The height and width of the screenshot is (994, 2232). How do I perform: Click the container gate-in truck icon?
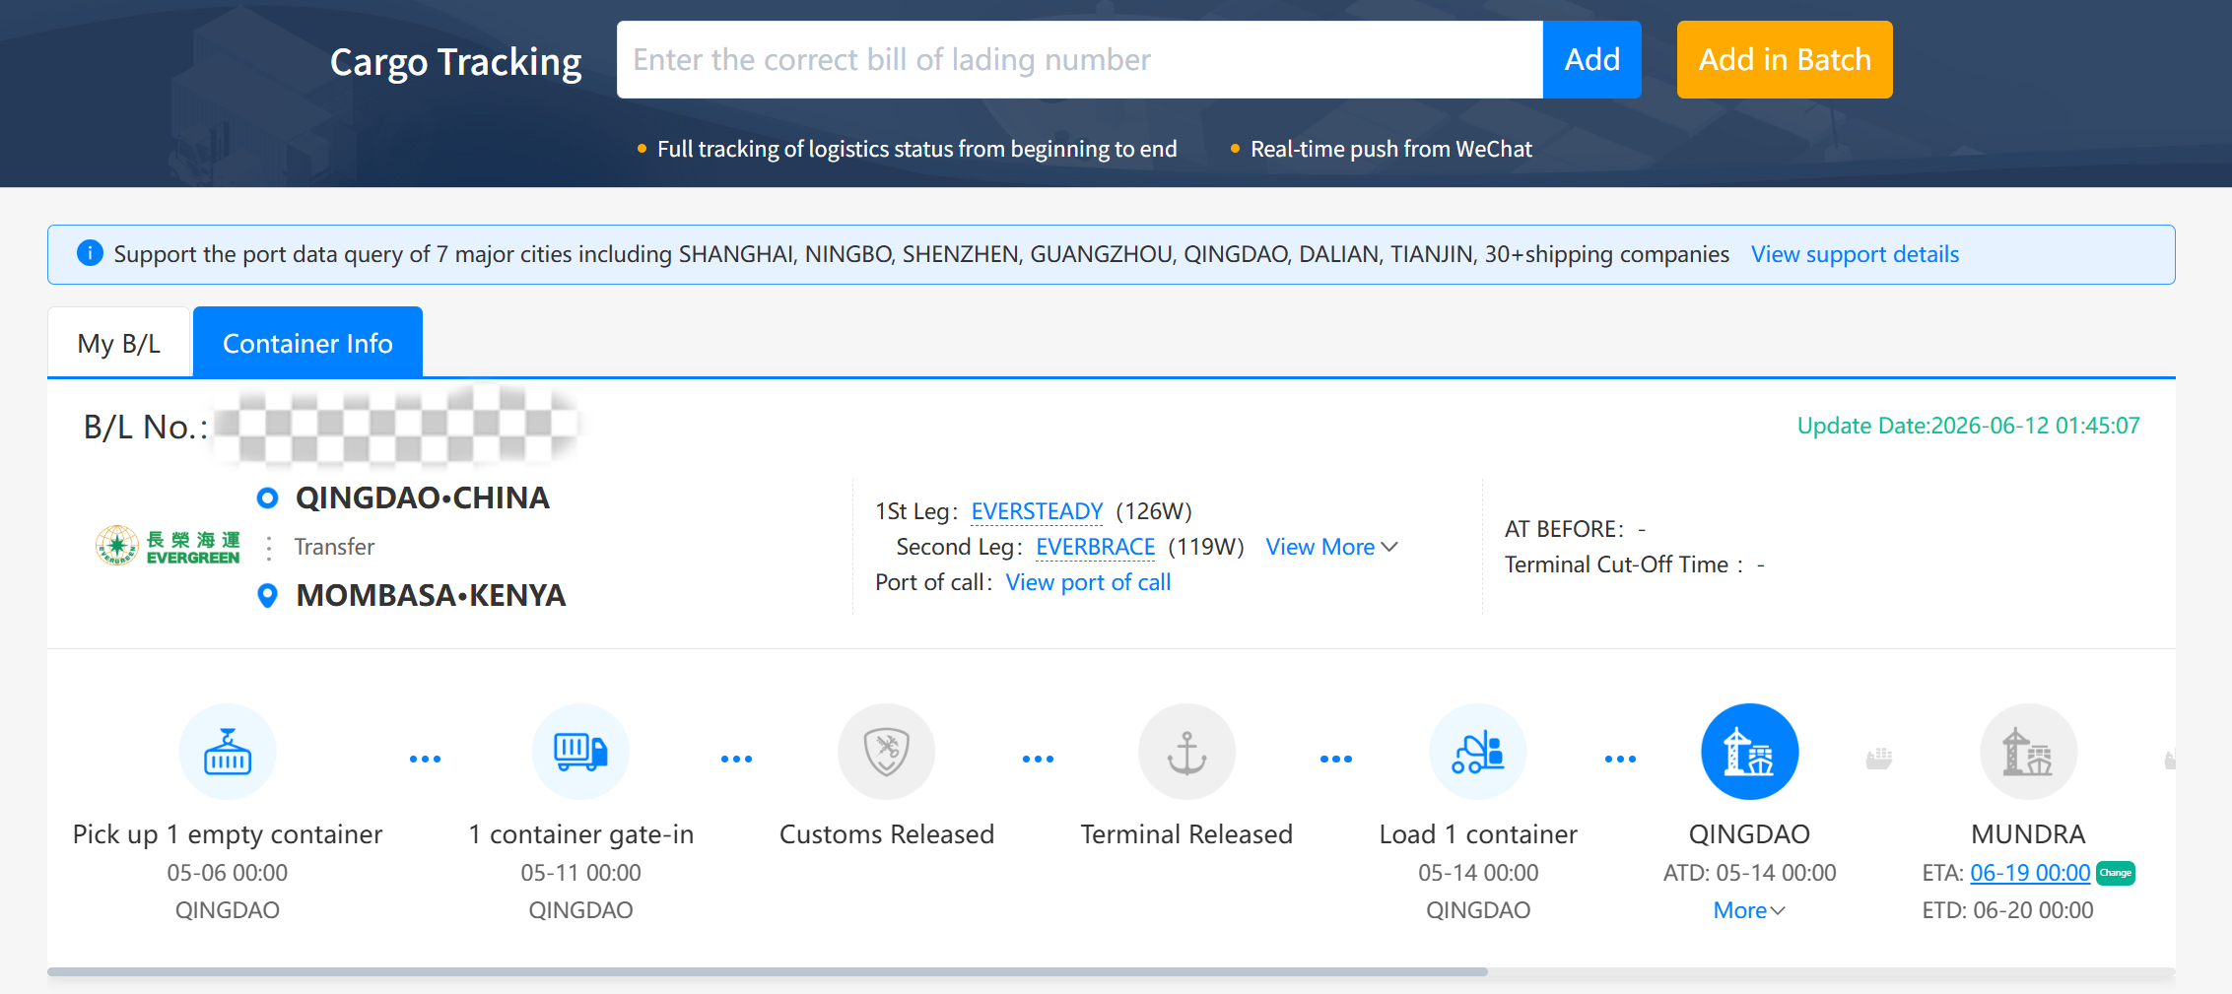pyautogui.click(x=580, y=752)
